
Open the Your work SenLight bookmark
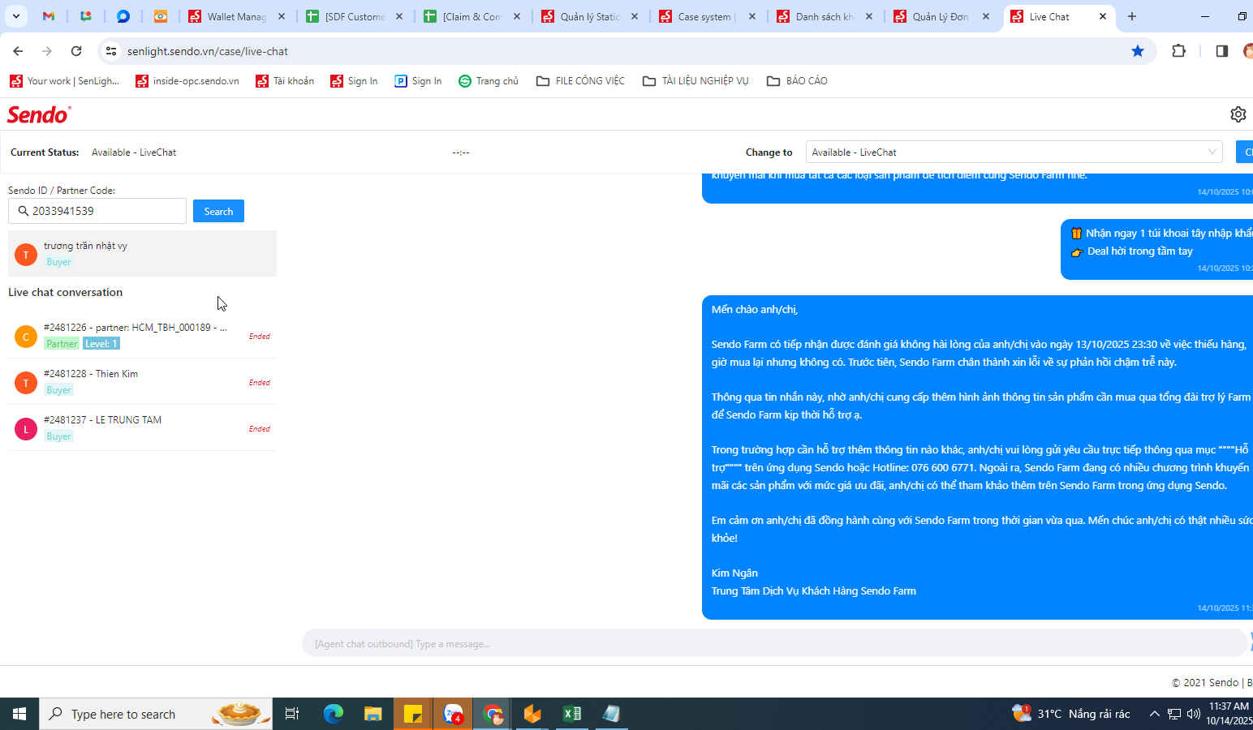pos(65,80)
